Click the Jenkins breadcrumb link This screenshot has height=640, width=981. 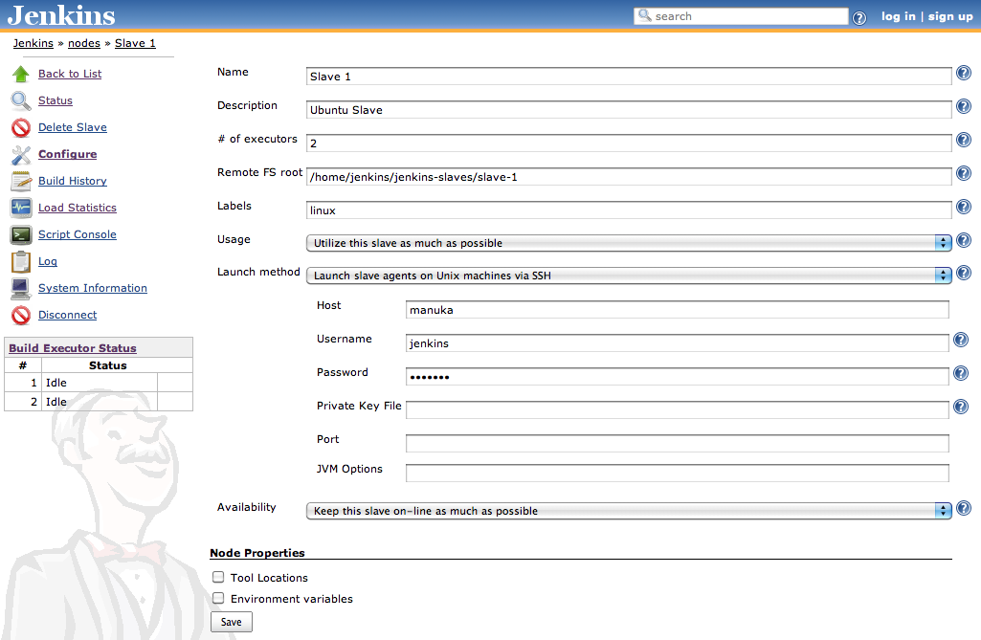[33, 43]
